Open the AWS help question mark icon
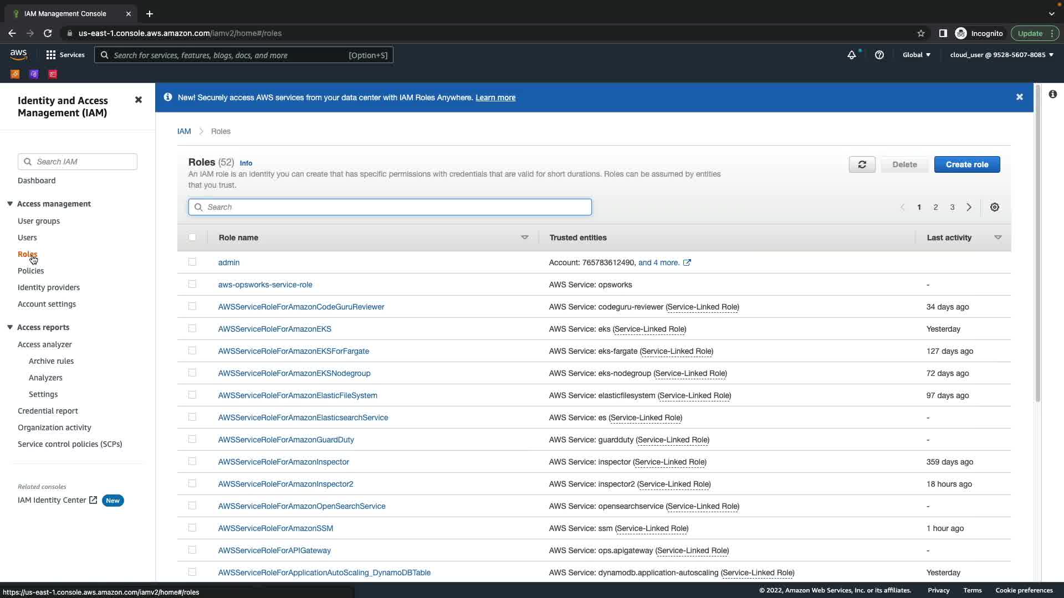The image size is (1064, 598). click(x=879, y=55)
